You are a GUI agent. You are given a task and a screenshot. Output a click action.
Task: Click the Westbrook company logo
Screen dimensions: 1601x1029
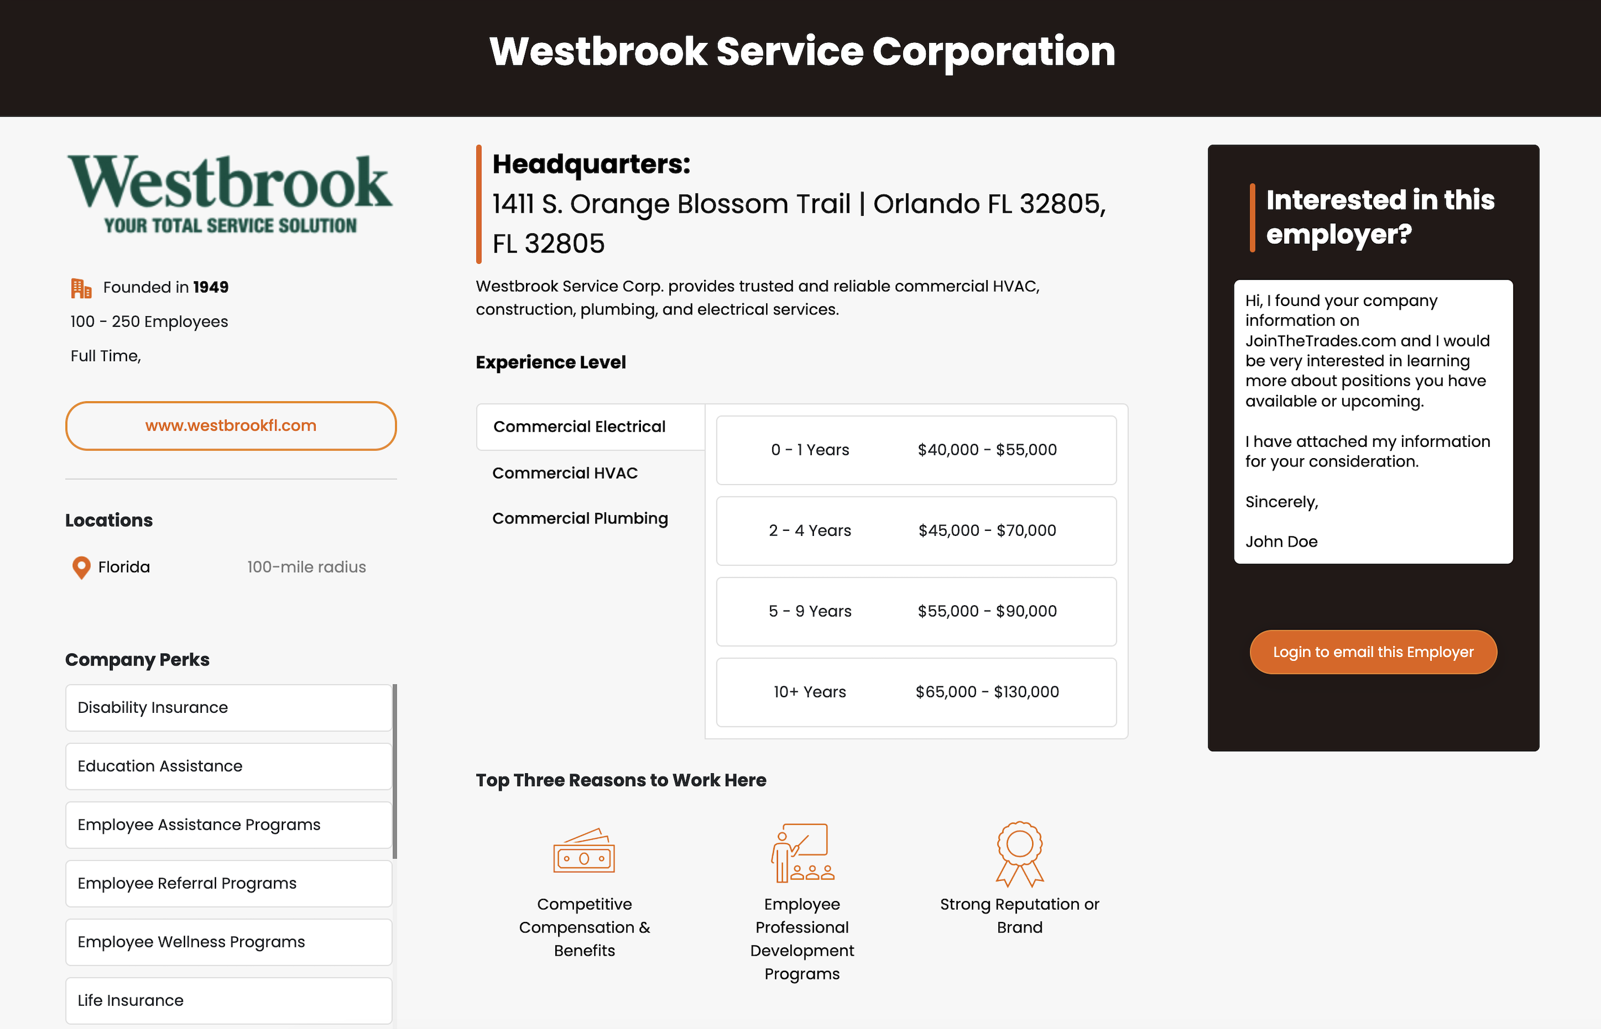(x=231, y=194)
